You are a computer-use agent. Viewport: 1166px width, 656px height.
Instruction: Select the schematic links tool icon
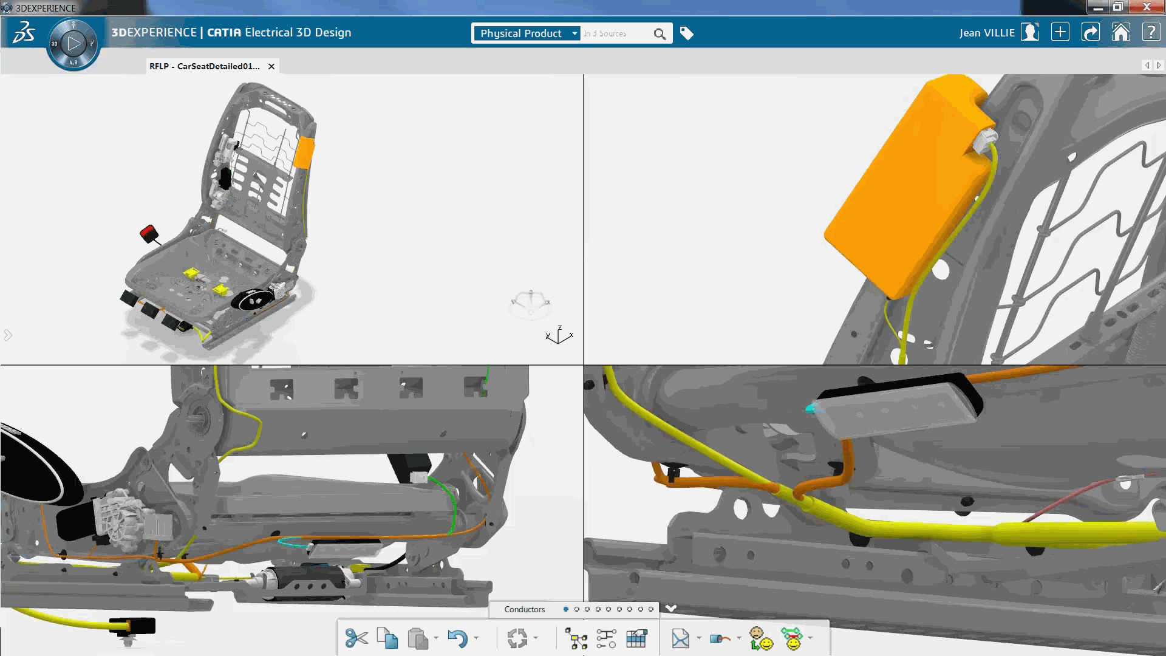point(606,638)
